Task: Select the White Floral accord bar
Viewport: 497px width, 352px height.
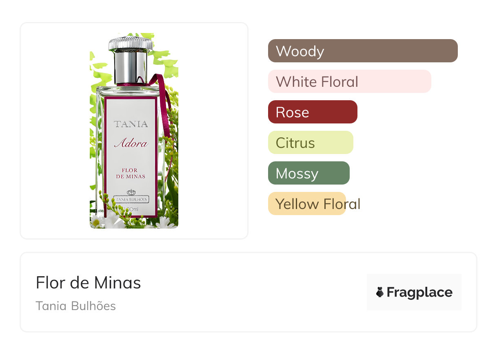Action: [349, 81]
